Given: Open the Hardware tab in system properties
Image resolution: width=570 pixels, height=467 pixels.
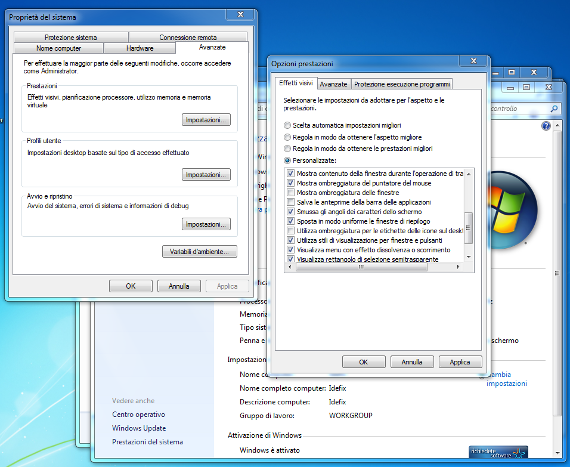Looking at the screenshot, I should tap(140, 48).
